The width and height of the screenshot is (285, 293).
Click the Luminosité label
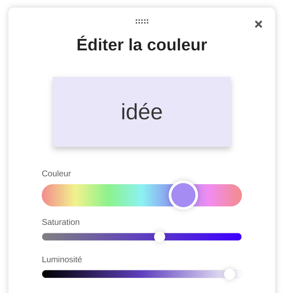point(62,259)
